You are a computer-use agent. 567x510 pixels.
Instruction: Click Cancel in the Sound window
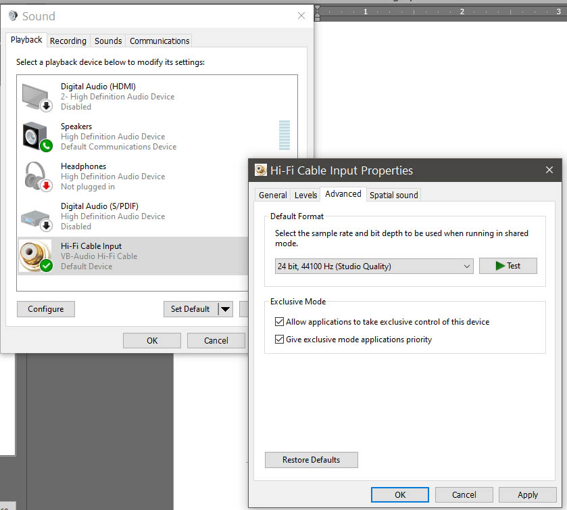(216, 341)
